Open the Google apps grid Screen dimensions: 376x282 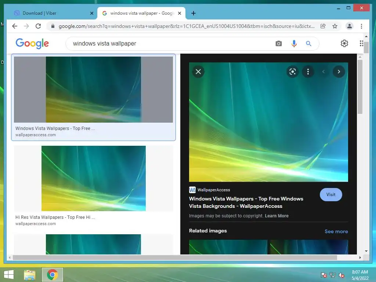point(361,43)
